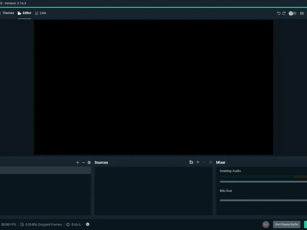This screenshot has height=230, width=307.
Task: Click the Desktop Audio label
Action: point(230,171)
